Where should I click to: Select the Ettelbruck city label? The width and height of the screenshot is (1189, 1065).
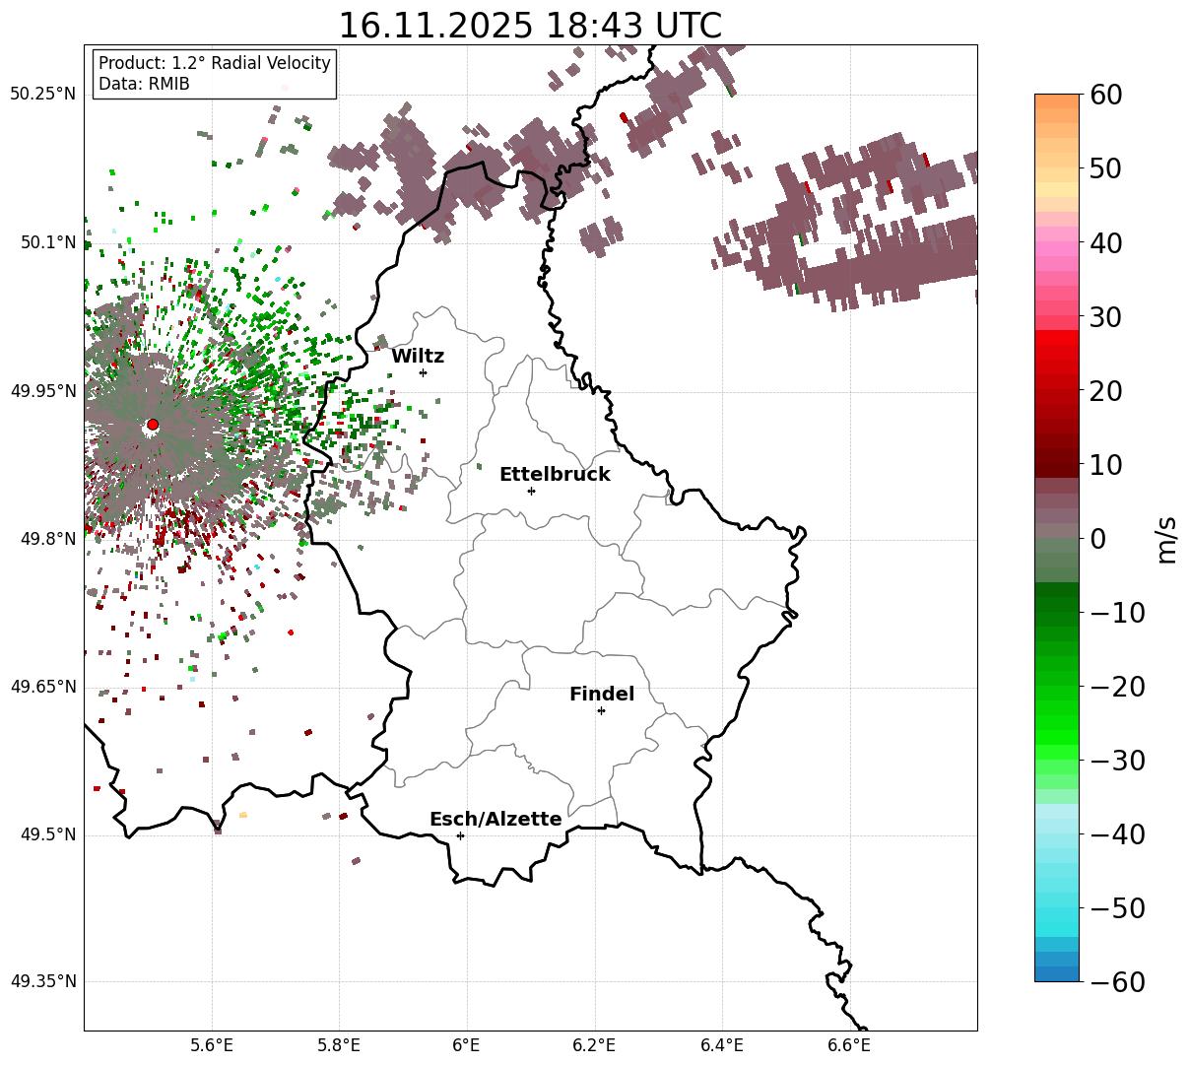(x=555, y=475)
